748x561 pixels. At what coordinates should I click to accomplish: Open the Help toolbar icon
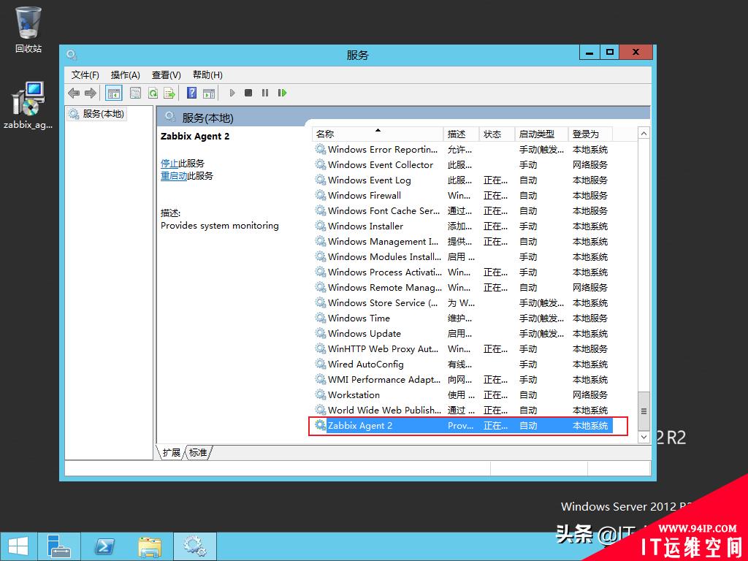click(191, 93)
